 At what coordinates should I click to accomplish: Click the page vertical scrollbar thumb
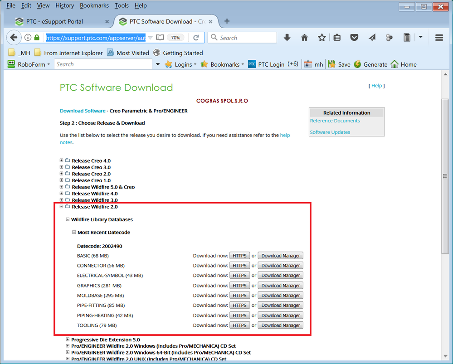click(445, 176)
